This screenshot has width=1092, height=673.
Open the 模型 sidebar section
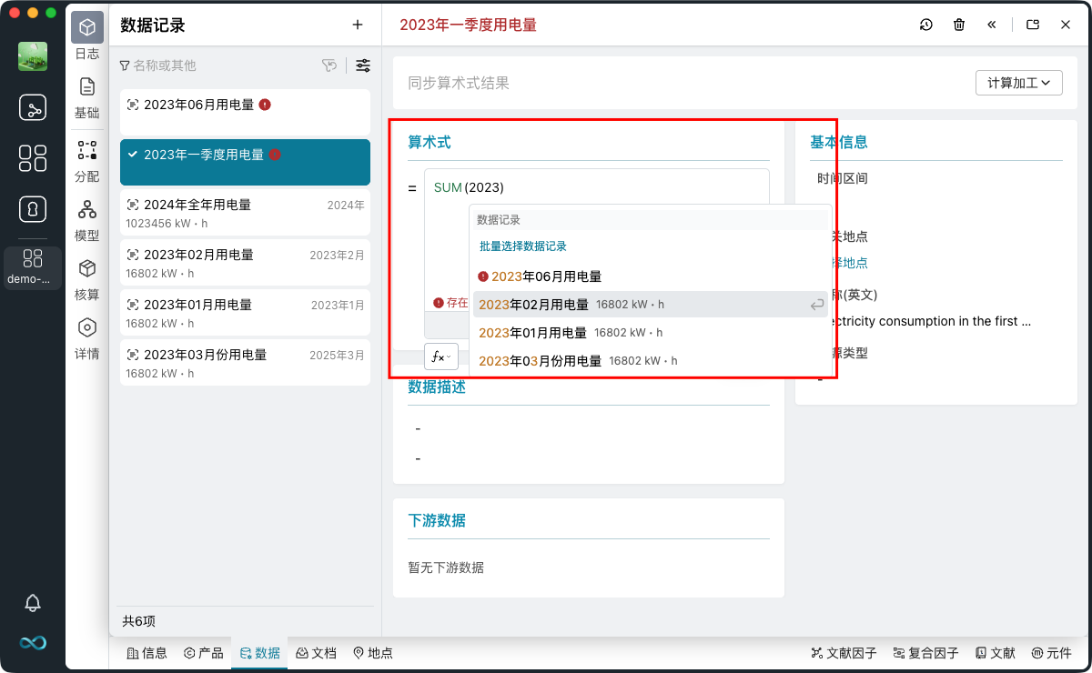pos(87,219)
